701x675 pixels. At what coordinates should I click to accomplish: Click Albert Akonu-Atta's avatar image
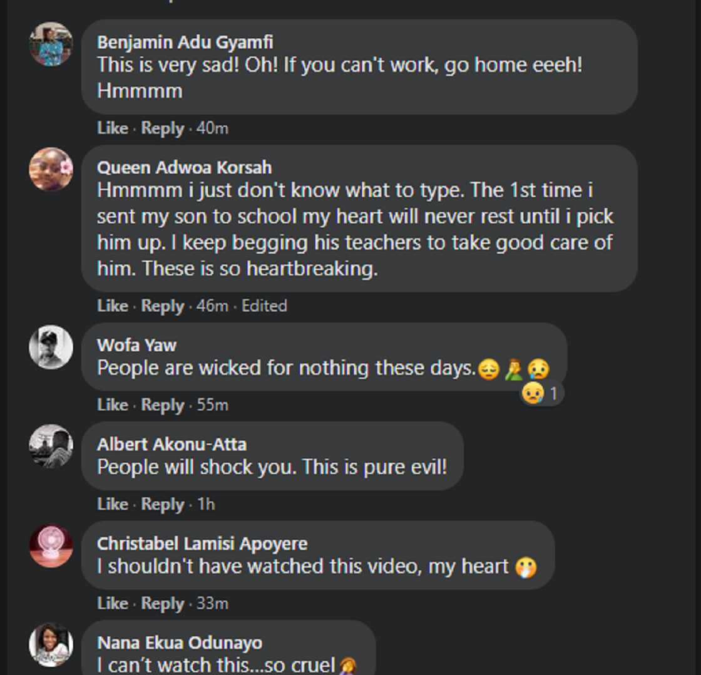tap(51, 446)
